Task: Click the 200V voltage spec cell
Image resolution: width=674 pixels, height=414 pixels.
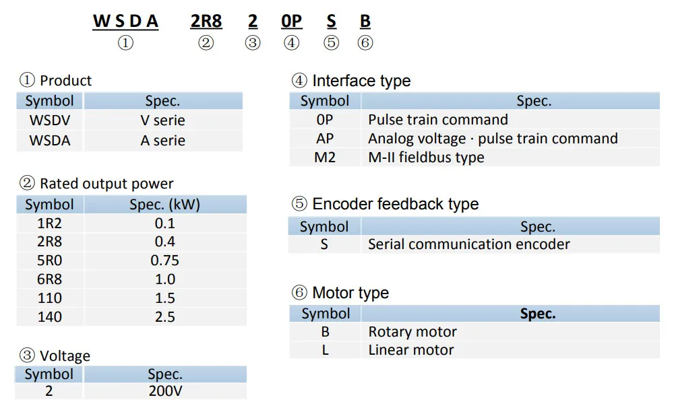Action: tap(165, 391)
